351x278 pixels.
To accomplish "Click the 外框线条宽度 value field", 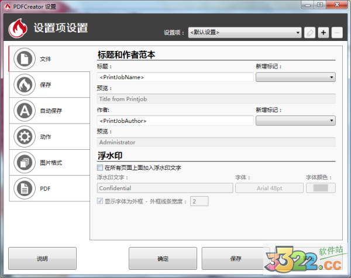I will pos(199,201).
